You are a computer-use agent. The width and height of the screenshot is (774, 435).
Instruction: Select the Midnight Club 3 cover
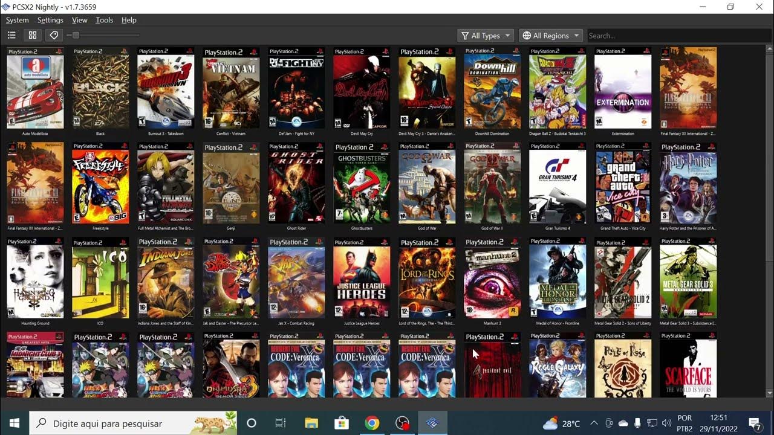(35, 365)
